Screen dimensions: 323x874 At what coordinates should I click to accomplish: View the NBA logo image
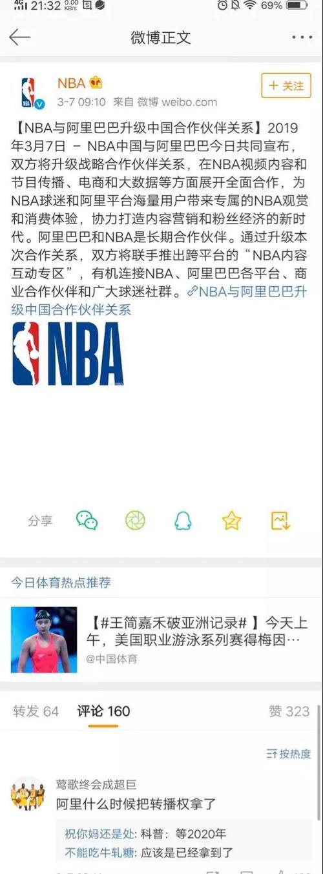[x=67, y=354]
